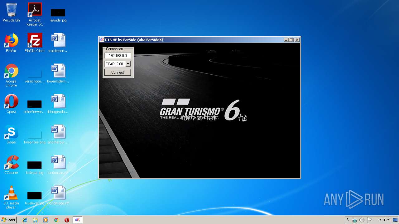
Task: Click the Connect button
Action: point(118,72)
